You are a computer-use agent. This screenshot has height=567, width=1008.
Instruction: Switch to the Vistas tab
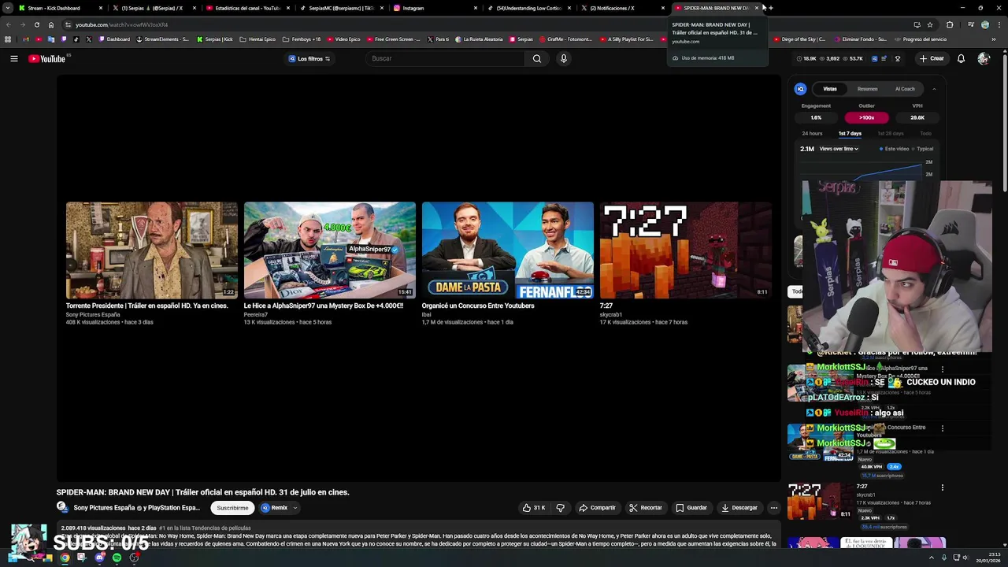pyautogui.click(x=830, y=89)
